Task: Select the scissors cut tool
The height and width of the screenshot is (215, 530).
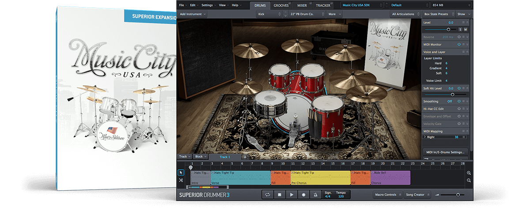Action: [181, 180]
